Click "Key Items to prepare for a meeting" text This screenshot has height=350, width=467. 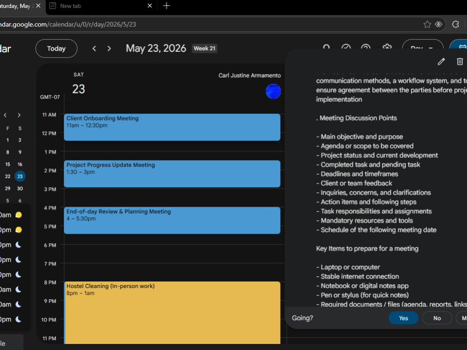367,249
